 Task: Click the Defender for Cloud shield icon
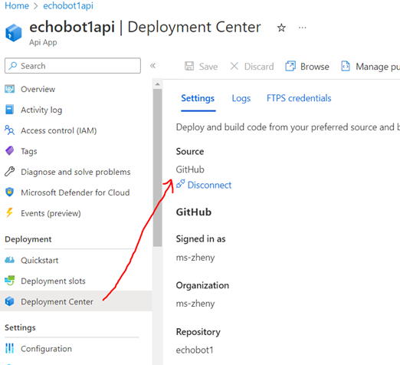coord(10,192)
